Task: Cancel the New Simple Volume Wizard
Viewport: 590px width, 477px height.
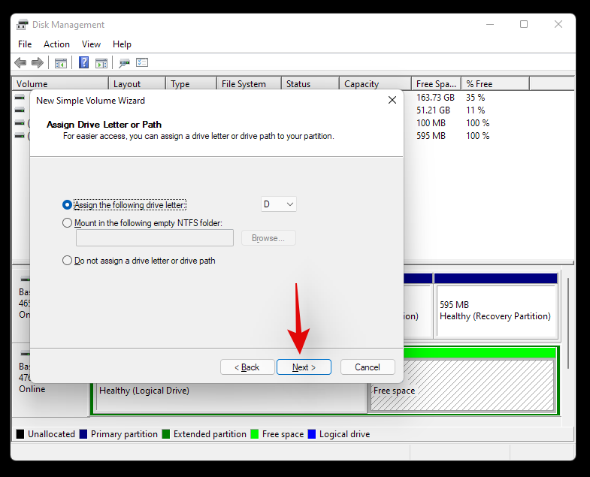Action: [368, 367]
